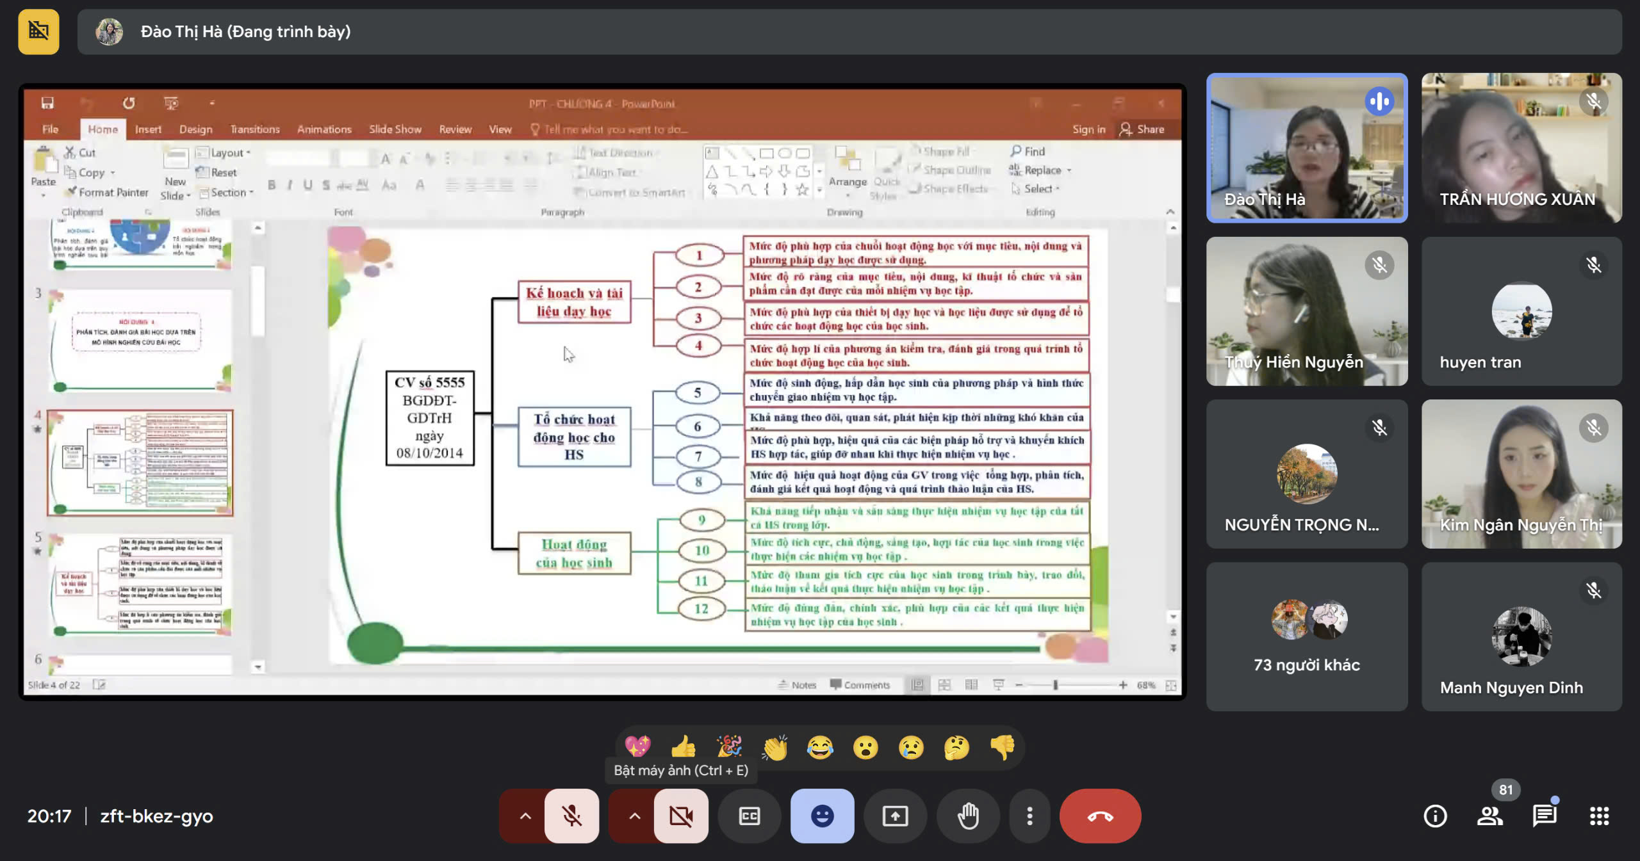Expand audio settings arrow beside microphone
This screenshot has width=1640, height=861.
(x=525, y=816)
